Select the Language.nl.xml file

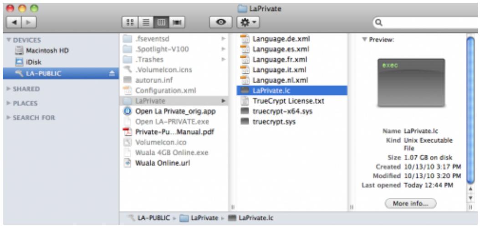point(292,80)
